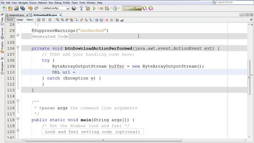Image resolution: width=254 pixels, height=143 pixels.
Task: Close the JFrDownloadFile.java tab
Action: coord(60,15)
